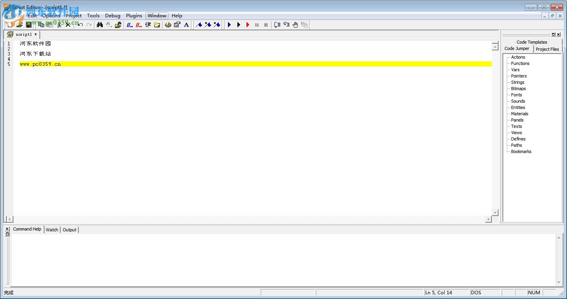This screenshot has height=299, width=567.
Task: Toggle breakpoint with the hand icon
Action: point(295,25)
